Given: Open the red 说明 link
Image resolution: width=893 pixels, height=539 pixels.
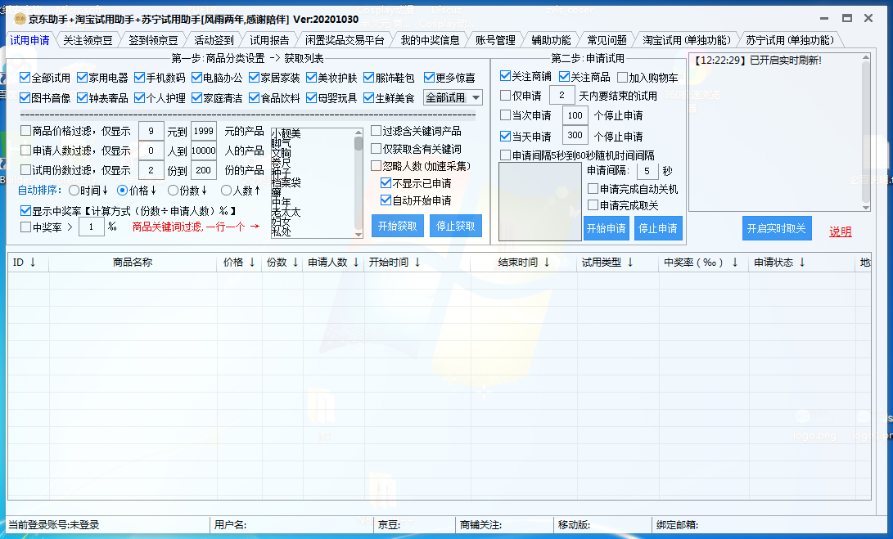Looking at the screenshot, I should (839, 230).
